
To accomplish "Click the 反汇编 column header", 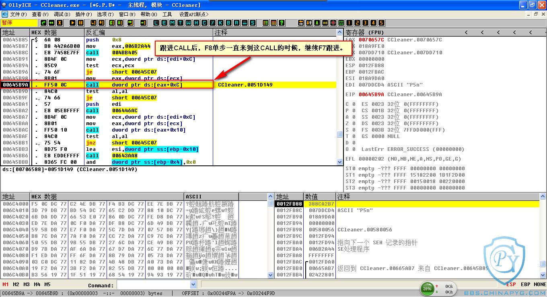I will pos(148,32).
